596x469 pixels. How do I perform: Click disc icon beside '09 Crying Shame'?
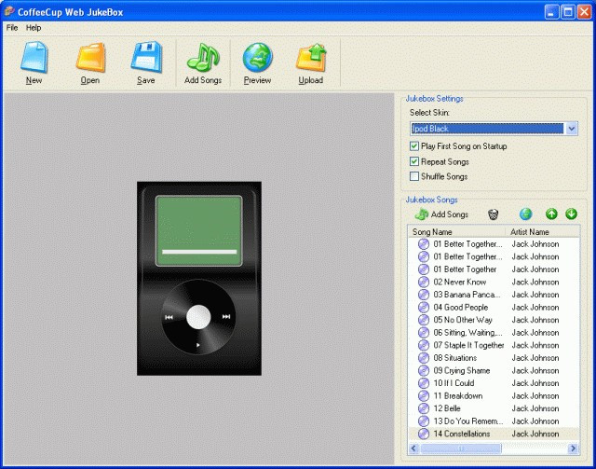[424, 370]
